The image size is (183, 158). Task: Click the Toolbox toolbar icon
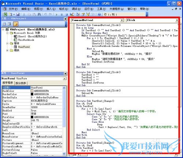click(93, 14)
